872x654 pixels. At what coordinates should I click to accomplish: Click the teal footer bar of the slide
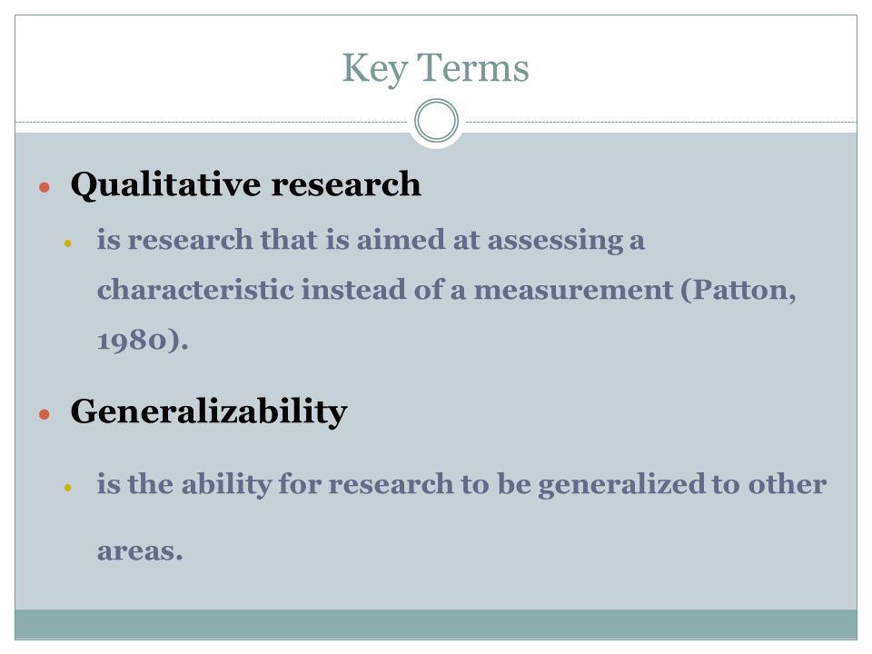436,624
